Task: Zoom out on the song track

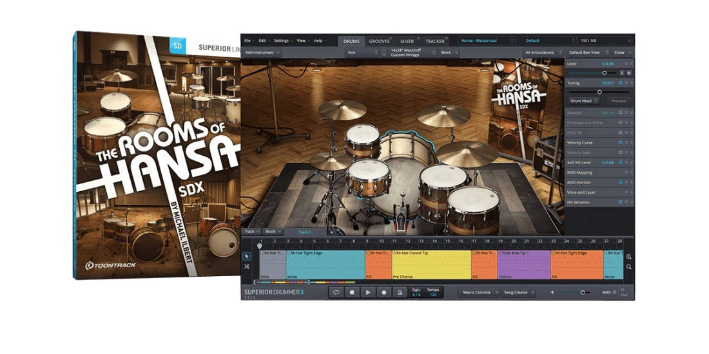Action: click(628, 266)
